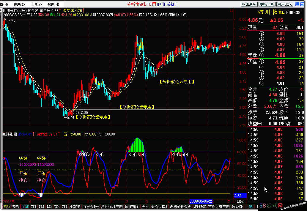Click sell level ⑤ price 4.90
The width and height of the screenshot is (307, 211).
pyautogui.click(x=281, y=34)
